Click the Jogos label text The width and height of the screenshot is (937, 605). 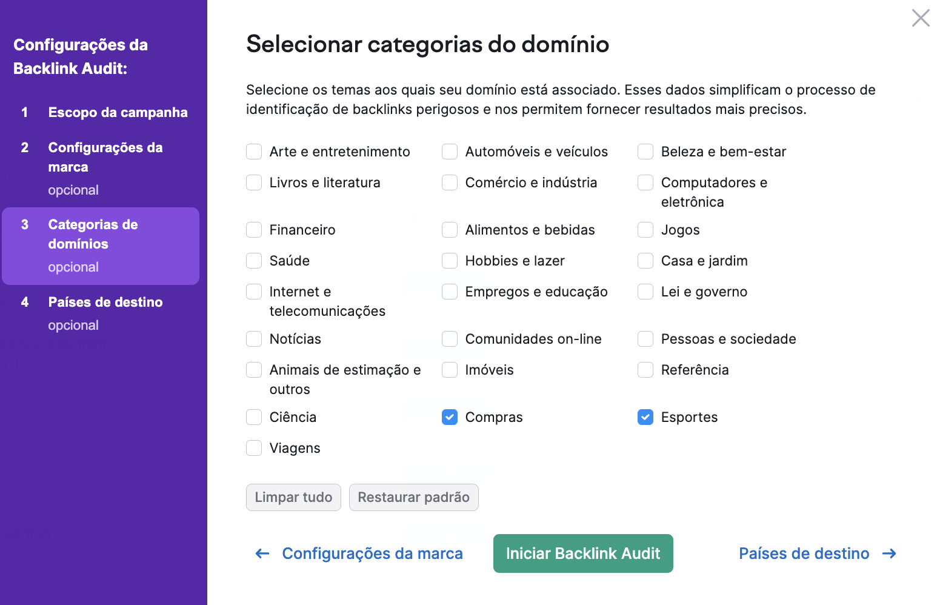tap(680, 230)
